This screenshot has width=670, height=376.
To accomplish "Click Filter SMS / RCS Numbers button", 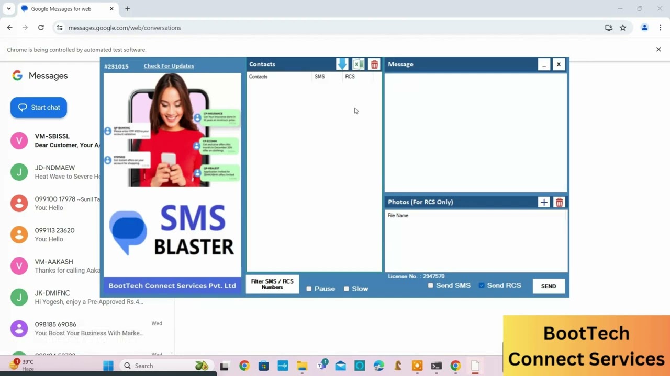I will click(x=272, y=284).
